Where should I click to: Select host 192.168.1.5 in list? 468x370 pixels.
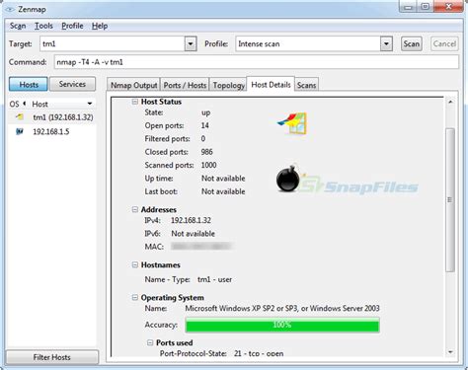(x=51, y=132)
